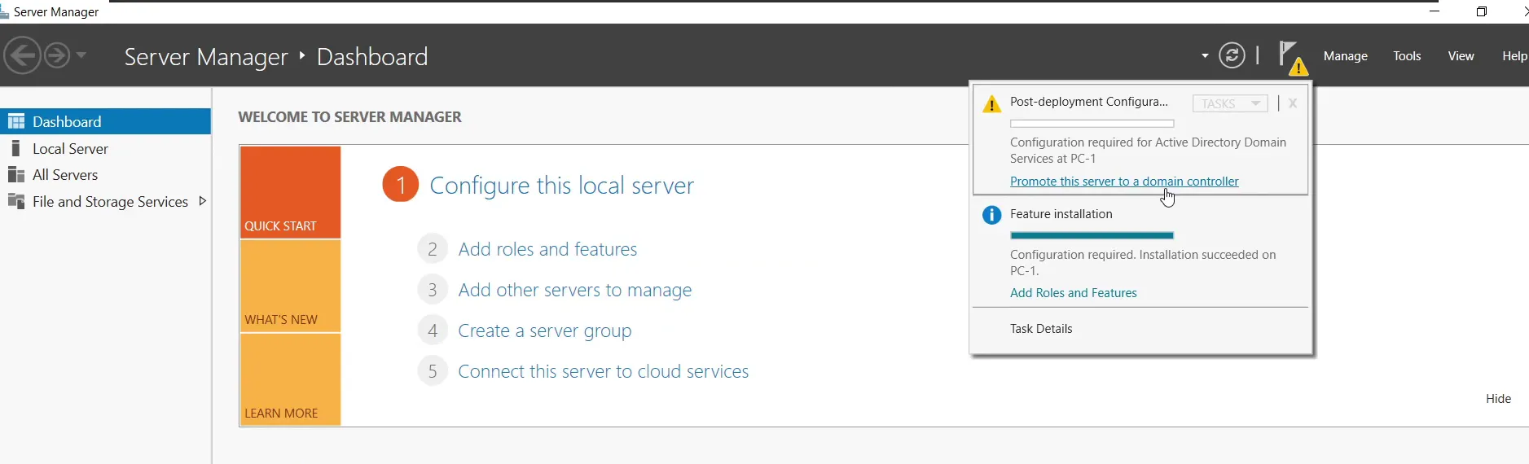Screen dimensions: 1529x464
Task: Open the notifications flag icon
Action: click(x=1292, y=57)
